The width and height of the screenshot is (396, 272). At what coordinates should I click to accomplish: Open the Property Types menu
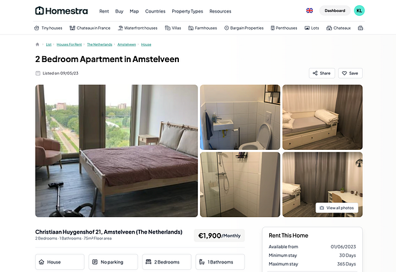(x=187, y=11)
